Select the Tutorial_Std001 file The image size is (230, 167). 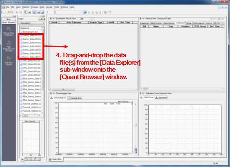click(x=31, y=104)
